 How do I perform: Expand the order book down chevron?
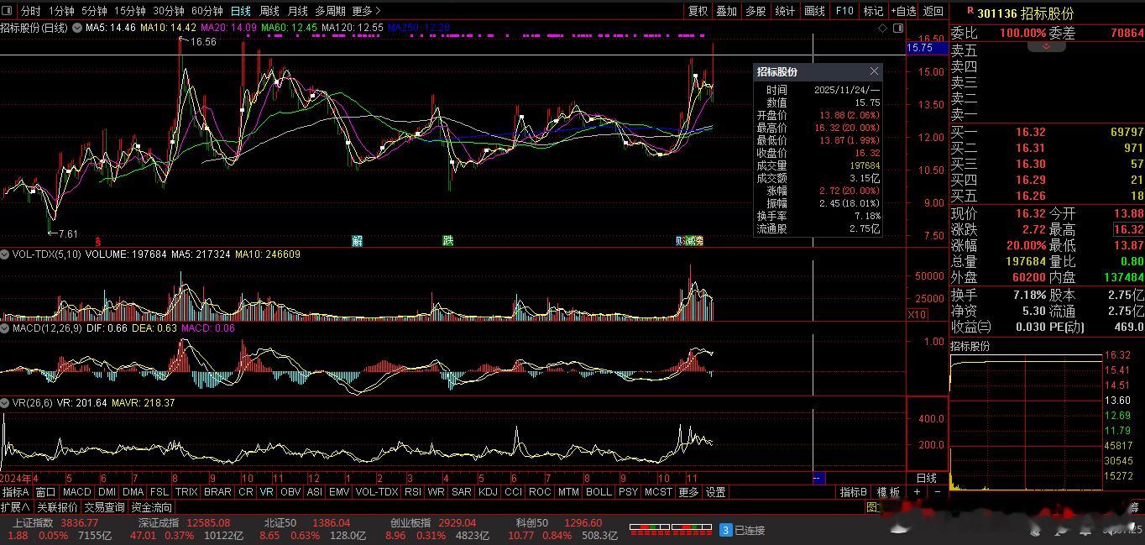[x=1046, y=46]
